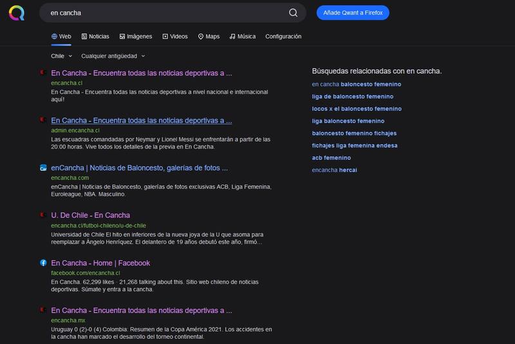515x344 pixels.
Task: Expand the Chile region dropdown
Action: coord(61,56)
